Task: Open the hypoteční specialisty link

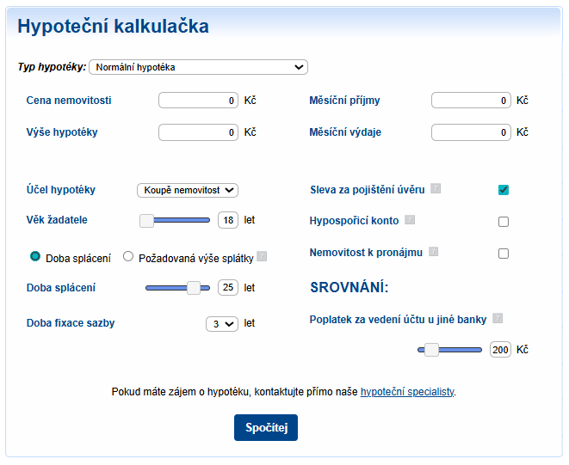Action: (407, 392)
